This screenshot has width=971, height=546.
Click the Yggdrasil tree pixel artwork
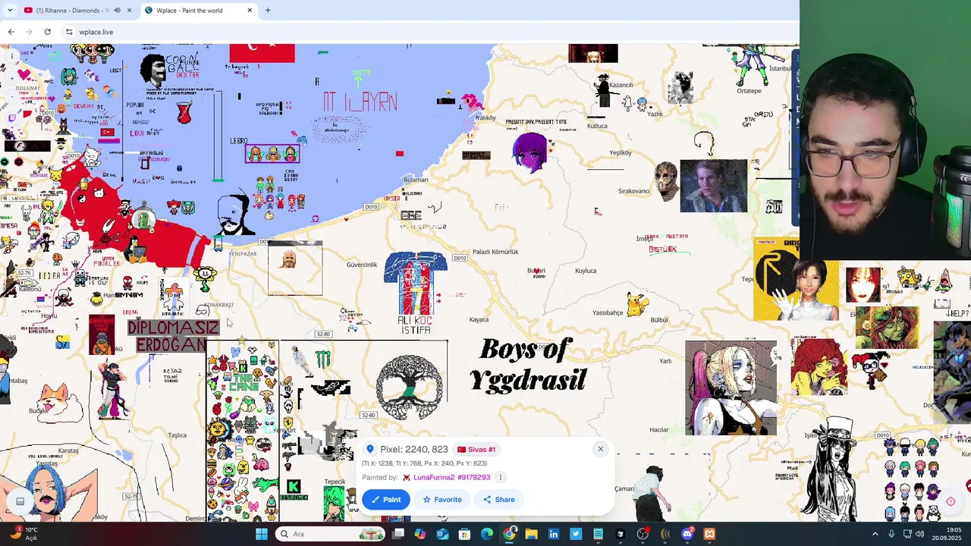410,387
